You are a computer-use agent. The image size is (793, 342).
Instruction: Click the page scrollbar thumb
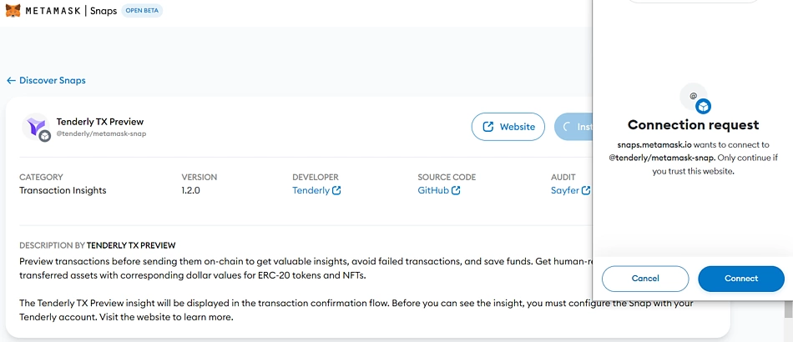pyautogui.click(x=789, y=309)
